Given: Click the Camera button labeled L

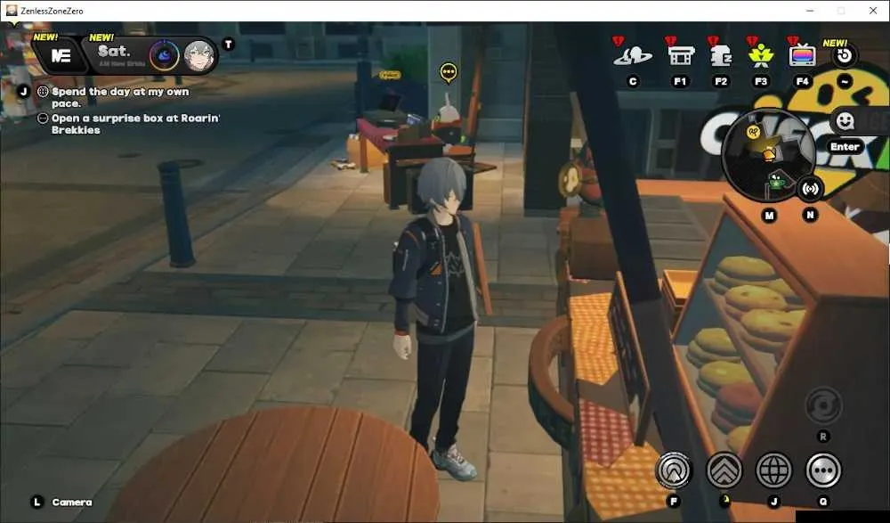Looking at the screenshot, I should coord(61,502).
